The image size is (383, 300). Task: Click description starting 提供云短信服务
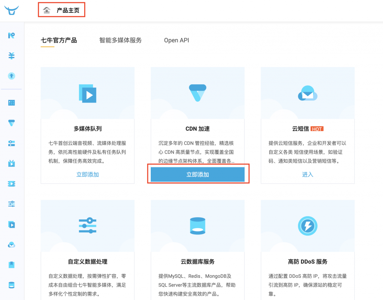point(307,152)
